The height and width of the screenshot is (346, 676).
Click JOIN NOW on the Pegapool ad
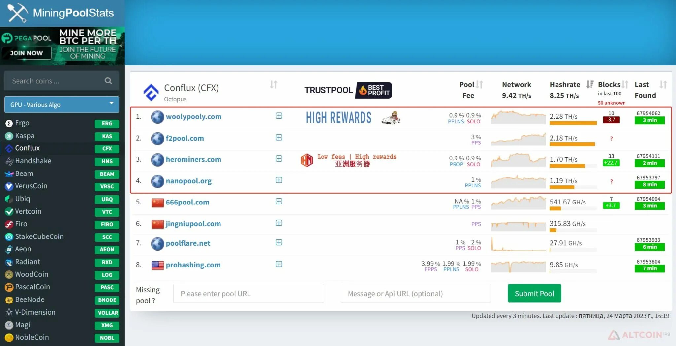tap(26, 53)
